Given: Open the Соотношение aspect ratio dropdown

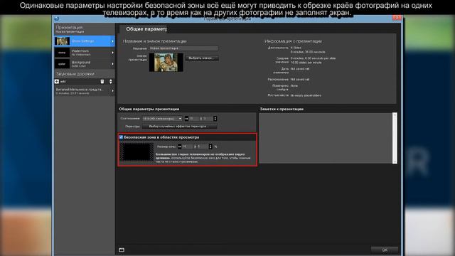Looking at the screenshot, I should (162, 119).
